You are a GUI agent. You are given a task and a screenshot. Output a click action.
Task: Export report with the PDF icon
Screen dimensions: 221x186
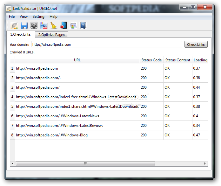[x=44, y=26]
